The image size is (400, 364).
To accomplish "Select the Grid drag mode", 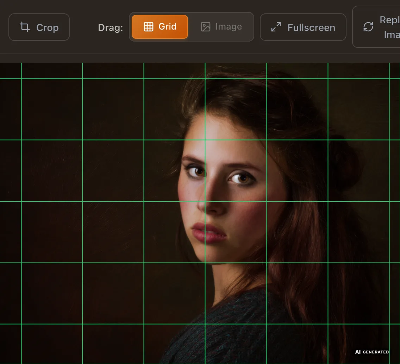I will tap(160, 27).
